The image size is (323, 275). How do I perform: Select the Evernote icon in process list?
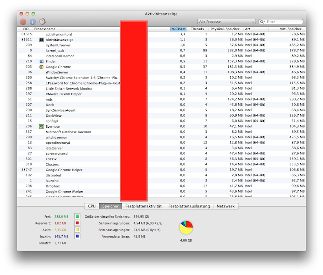(41, 126)
